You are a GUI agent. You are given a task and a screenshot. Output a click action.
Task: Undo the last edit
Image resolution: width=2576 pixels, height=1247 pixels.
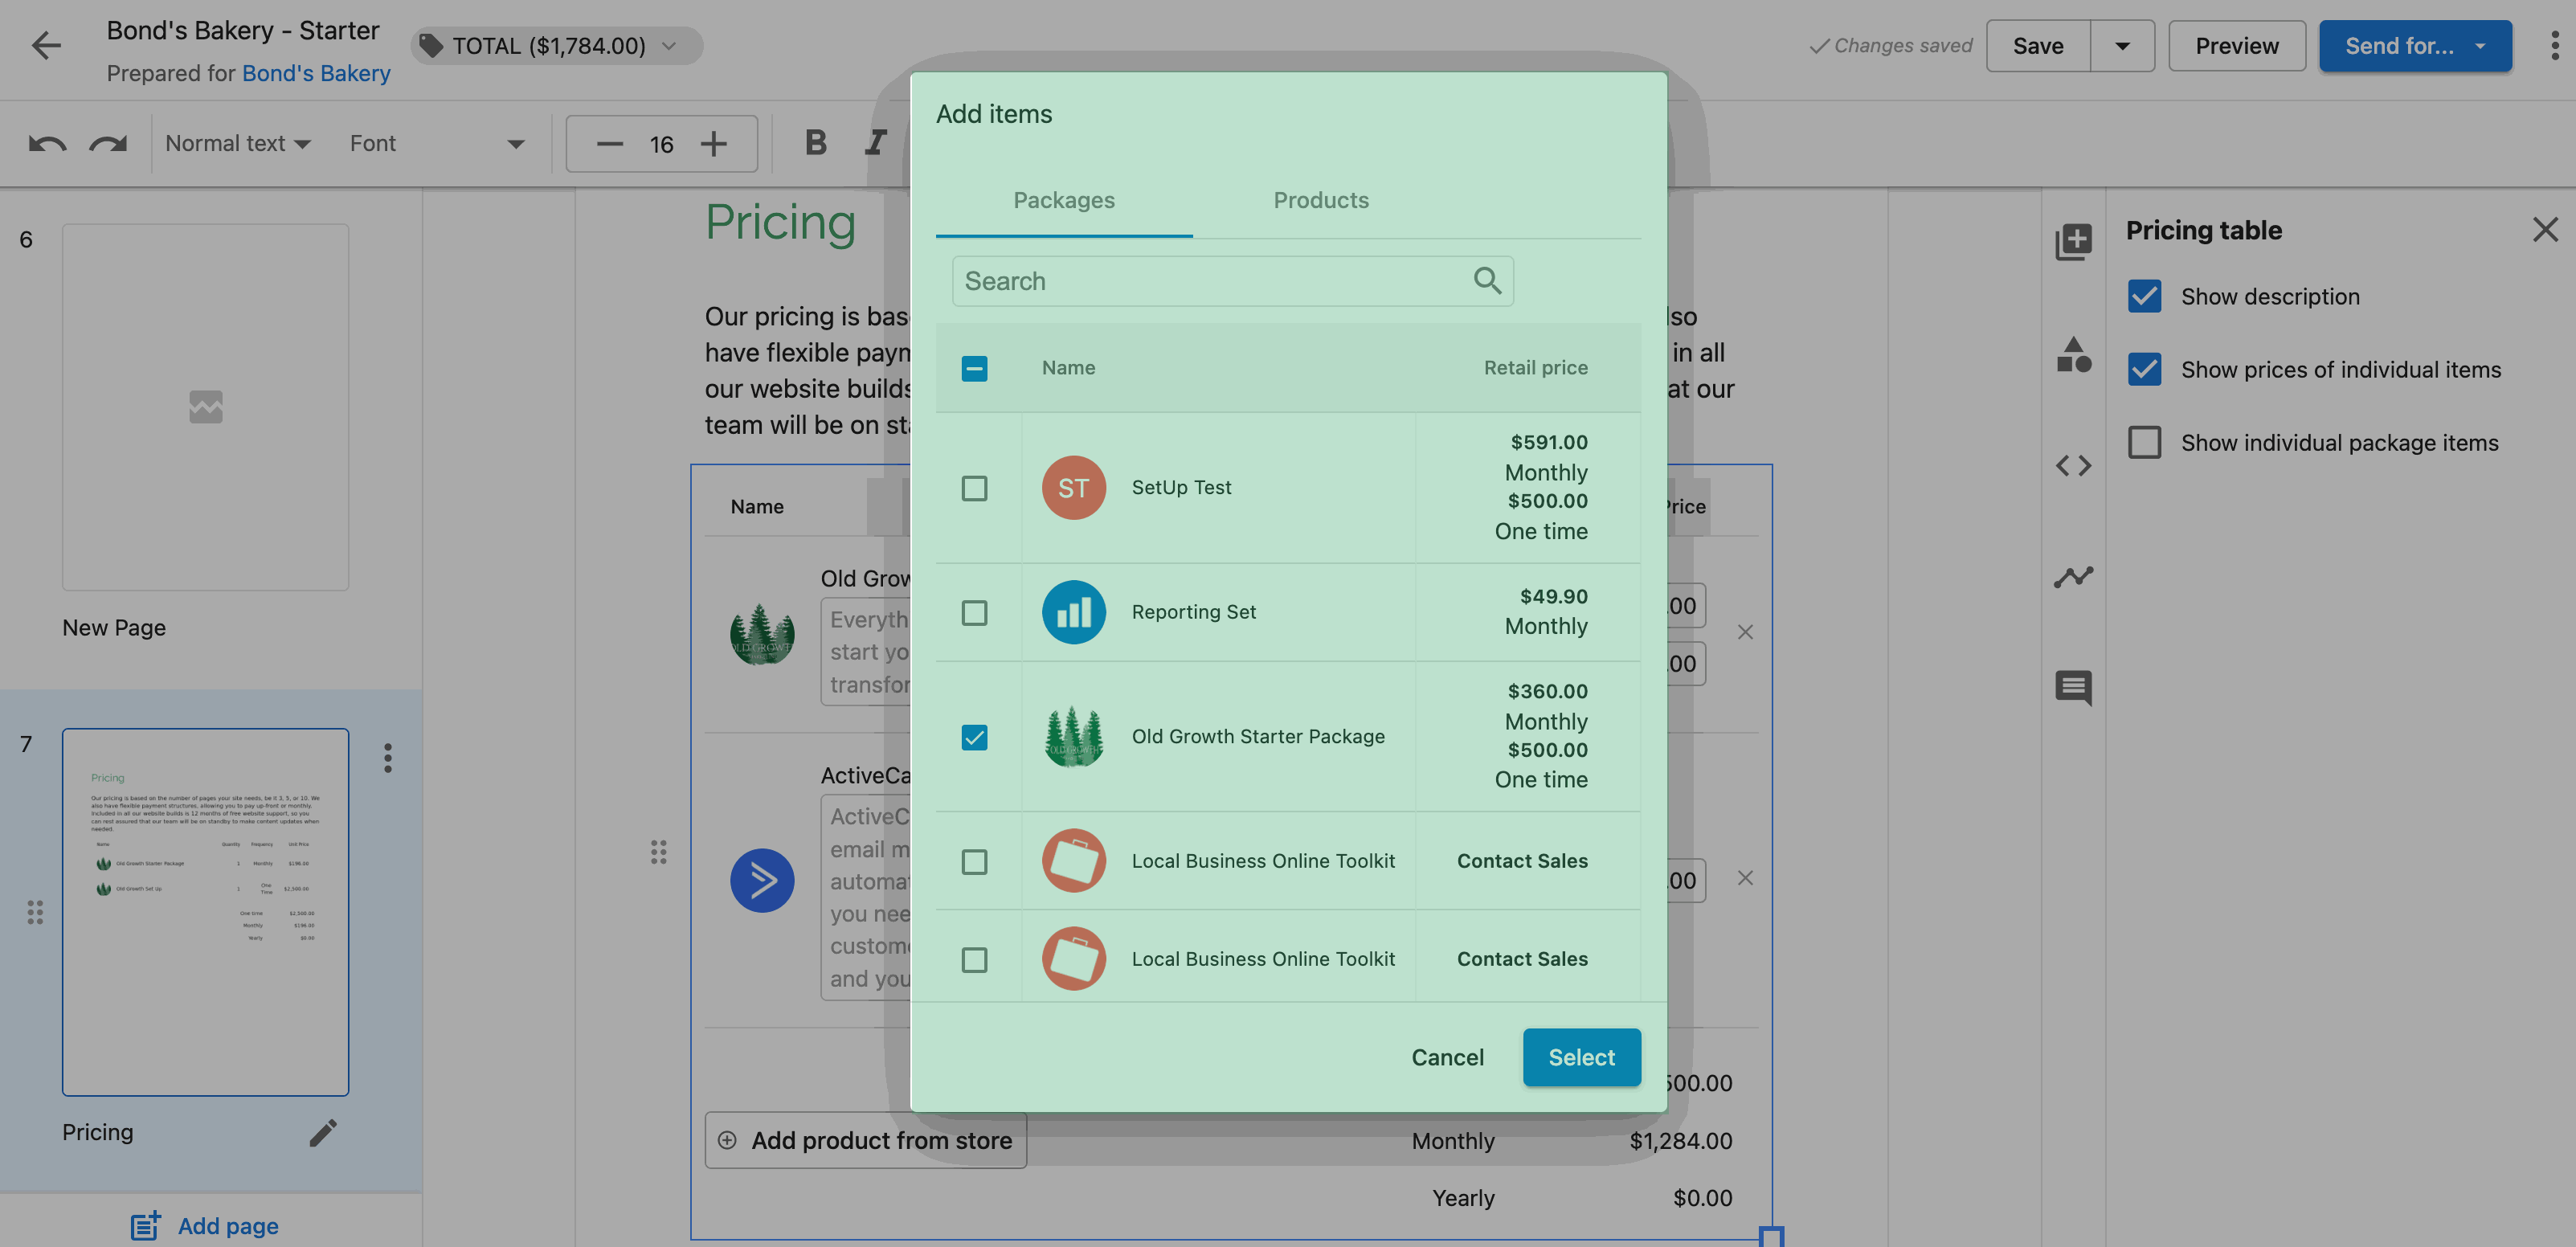click(x=47, y=144)
